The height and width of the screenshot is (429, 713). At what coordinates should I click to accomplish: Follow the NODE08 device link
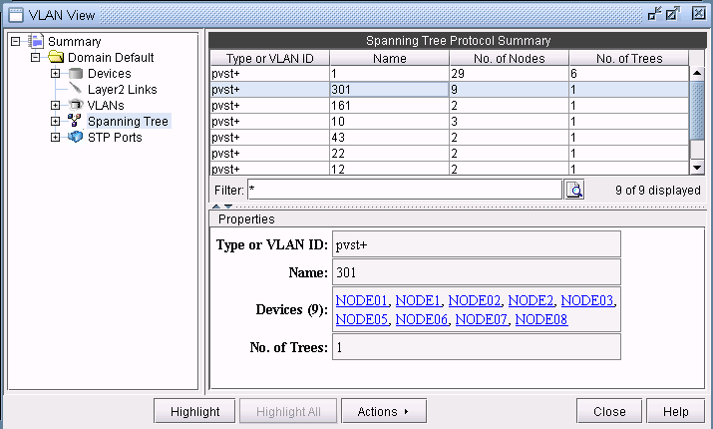coord(540,319)
